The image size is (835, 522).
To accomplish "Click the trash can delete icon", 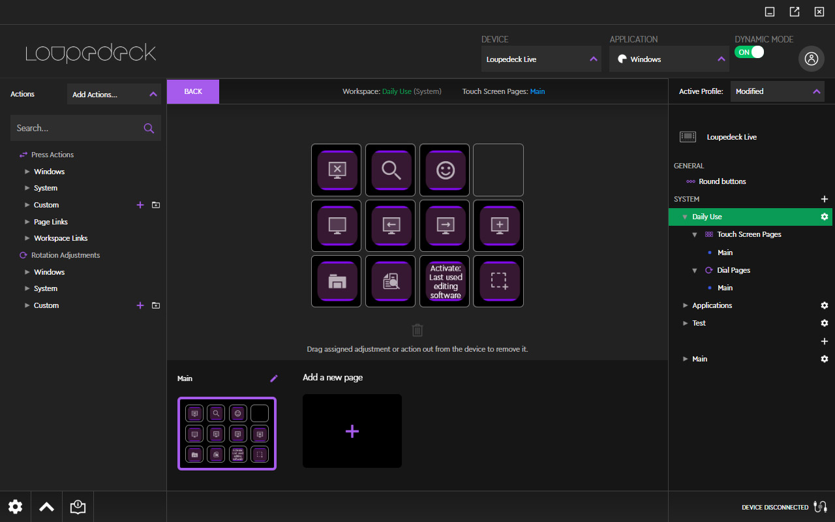I will tap(417, 330).
